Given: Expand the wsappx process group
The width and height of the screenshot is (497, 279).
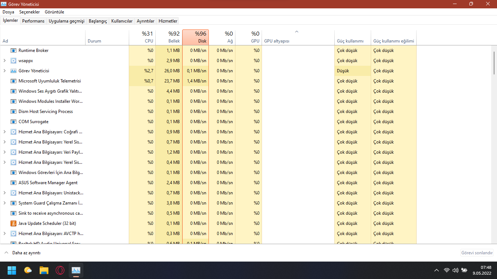Looking at the screenshot, I should pyautogui.click(x=4, y=61).
